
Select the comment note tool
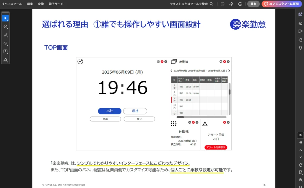click(5, 27)
